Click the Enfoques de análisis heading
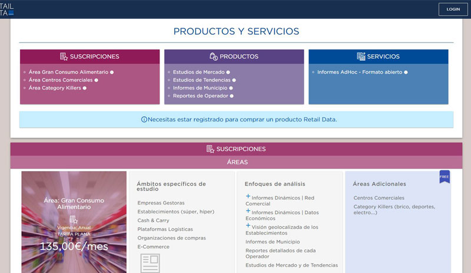Viewport: 471px width, 273px height. (275, 184)
